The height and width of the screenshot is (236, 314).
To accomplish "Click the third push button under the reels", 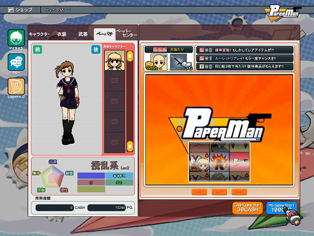I will 239,192.
